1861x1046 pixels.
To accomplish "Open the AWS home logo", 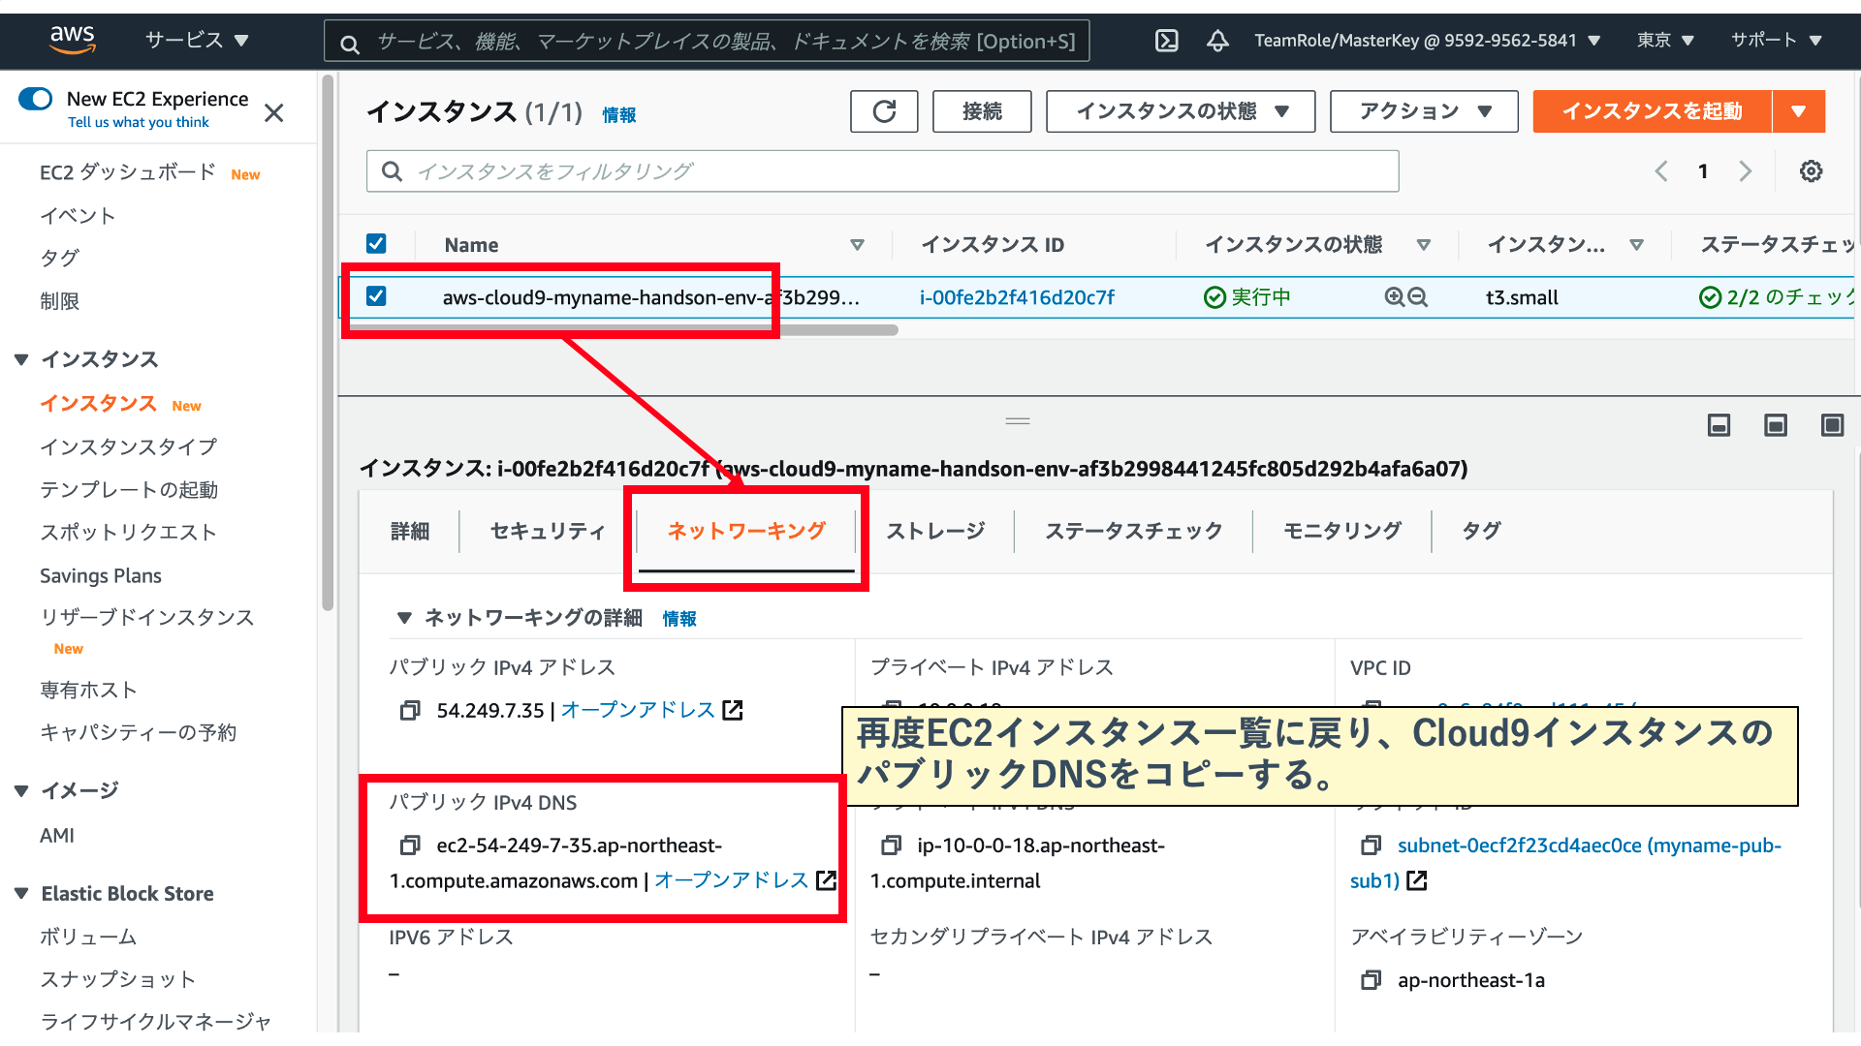I will [73, 40].
